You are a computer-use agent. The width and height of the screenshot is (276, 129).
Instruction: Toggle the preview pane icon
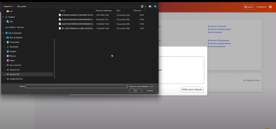(x=150, y=6)
